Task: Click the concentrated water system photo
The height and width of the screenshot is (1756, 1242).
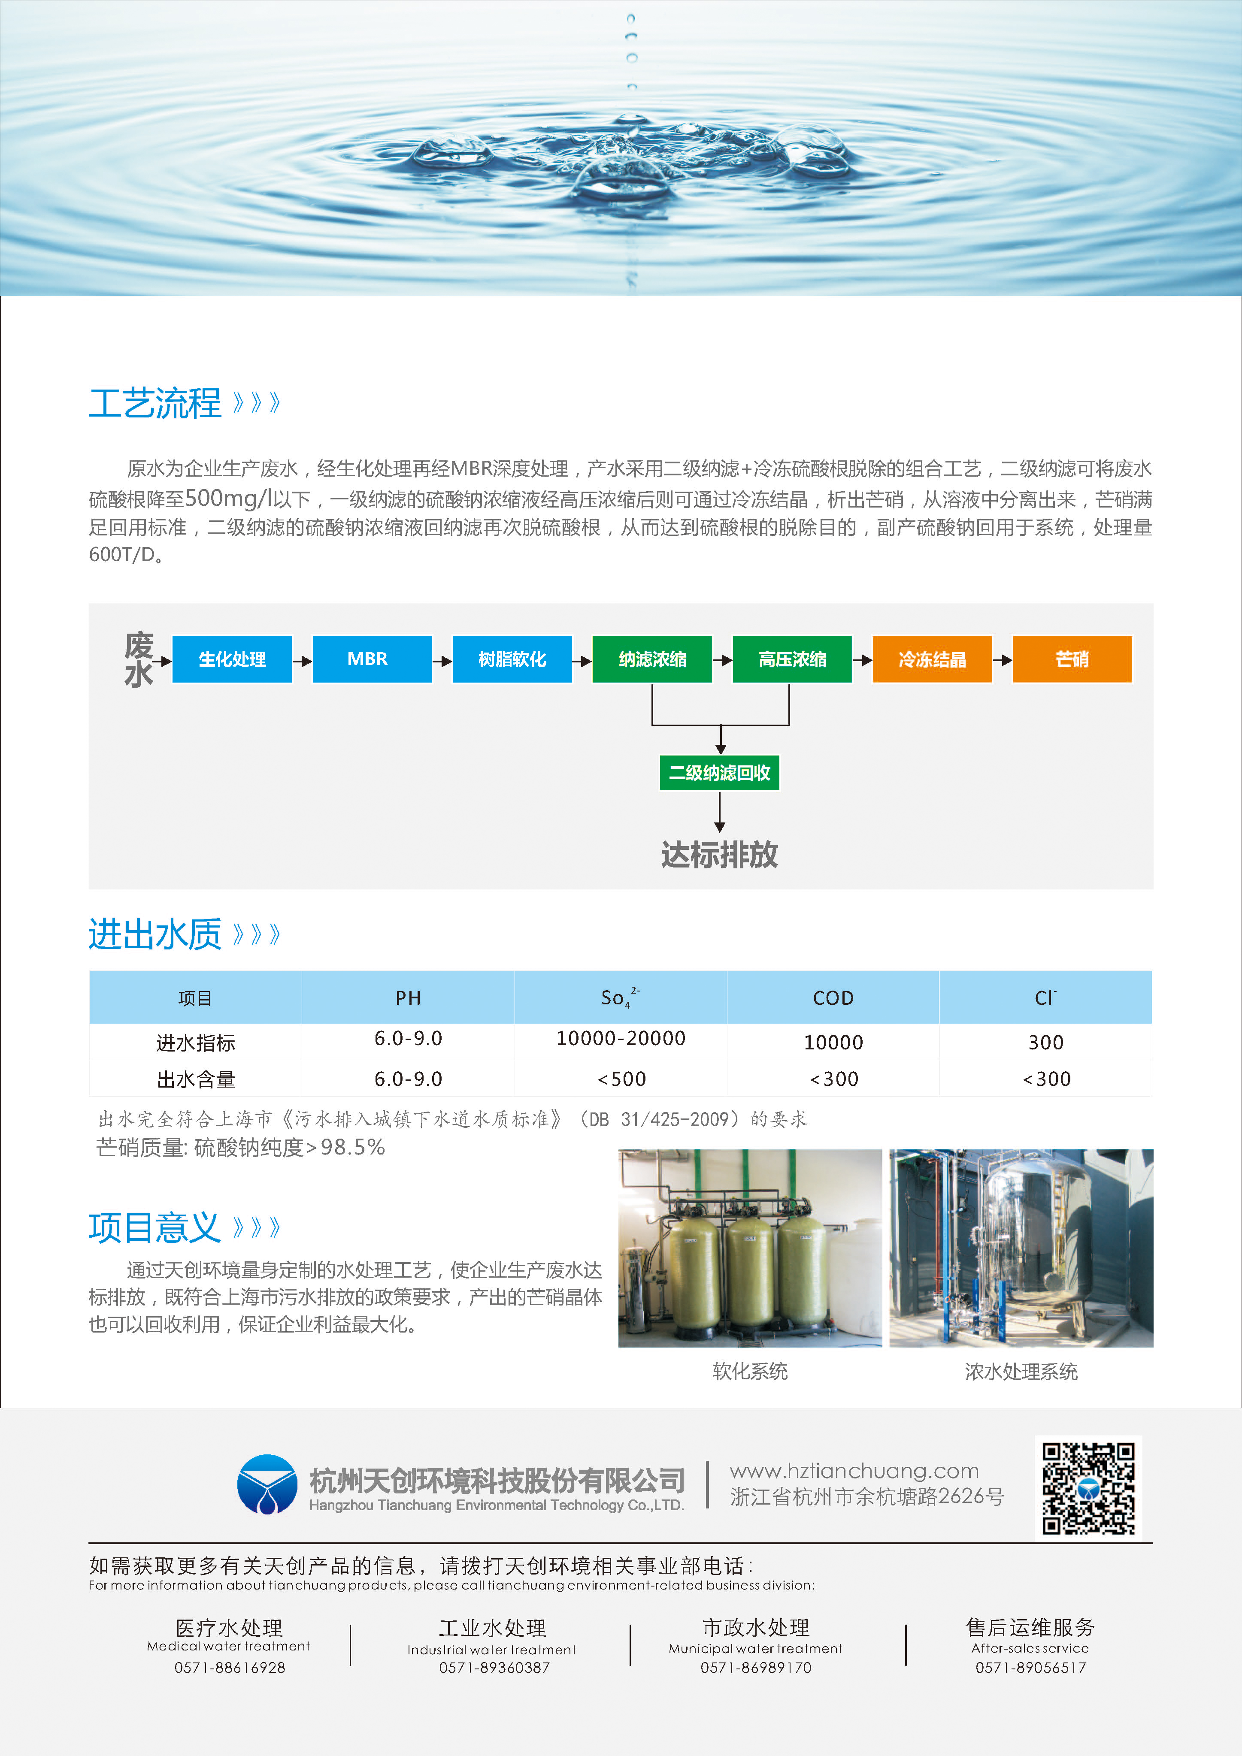Action: pyautogui.click(x=1021, y=1248)
